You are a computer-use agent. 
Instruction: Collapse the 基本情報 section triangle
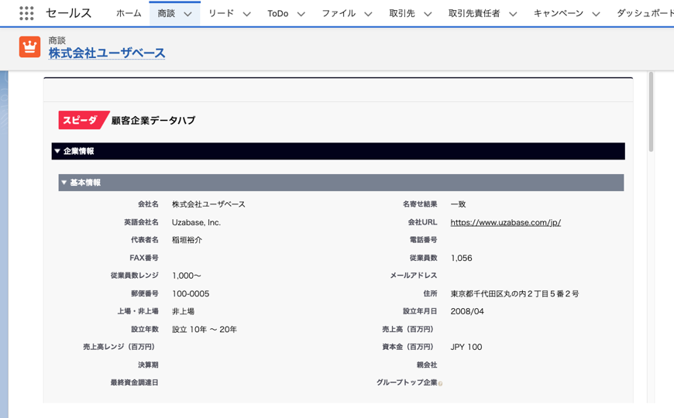coord(64,183)
